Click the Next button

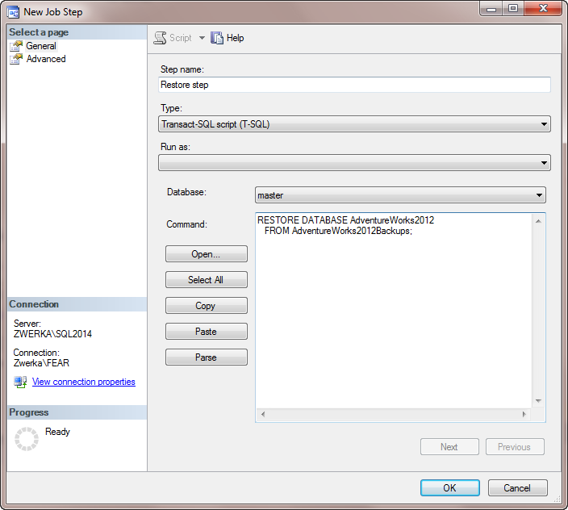click(449, 446)
